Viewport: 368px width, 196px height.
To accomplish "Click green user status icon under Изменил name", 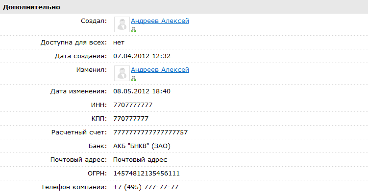I will tap(134, 79).
